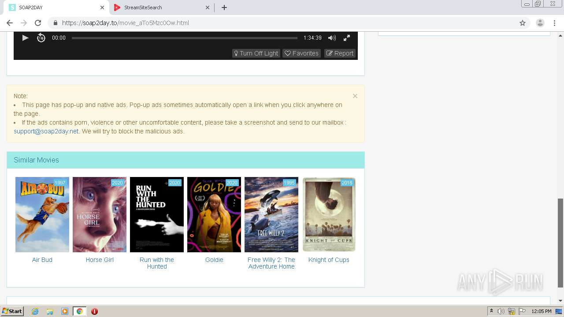This screenshot has height=317, width=564.
Task: Rewind video 10 seconds
Action: click(x=41, y=38)
